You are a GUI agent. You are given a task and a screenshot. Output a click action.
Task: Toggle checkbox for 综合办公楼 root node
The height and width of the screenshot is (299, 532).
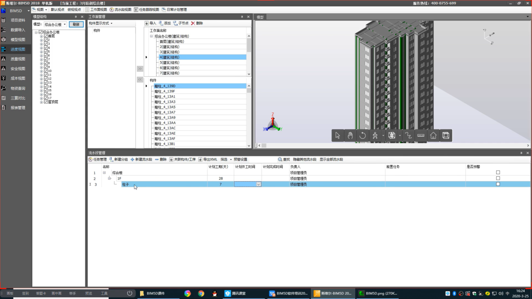click(41, 32)
